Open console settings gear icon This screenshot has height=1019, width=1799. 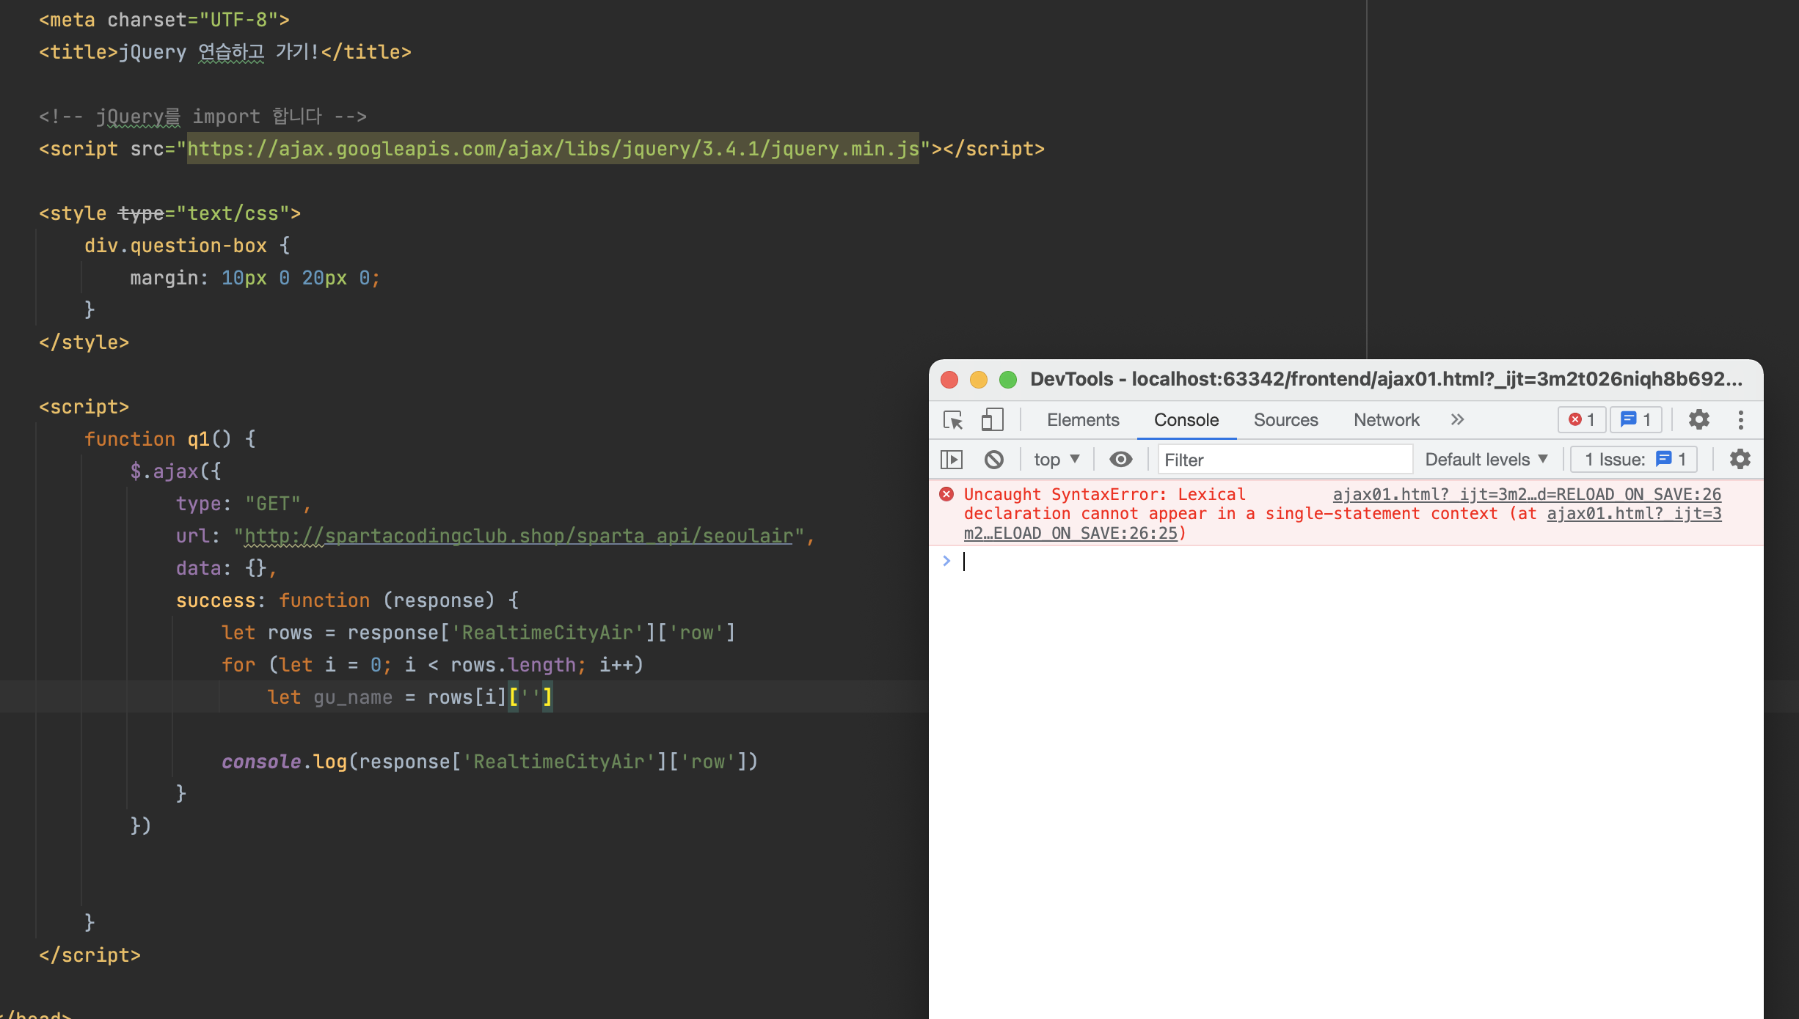pyautogui.click(x=1740, y=460)
